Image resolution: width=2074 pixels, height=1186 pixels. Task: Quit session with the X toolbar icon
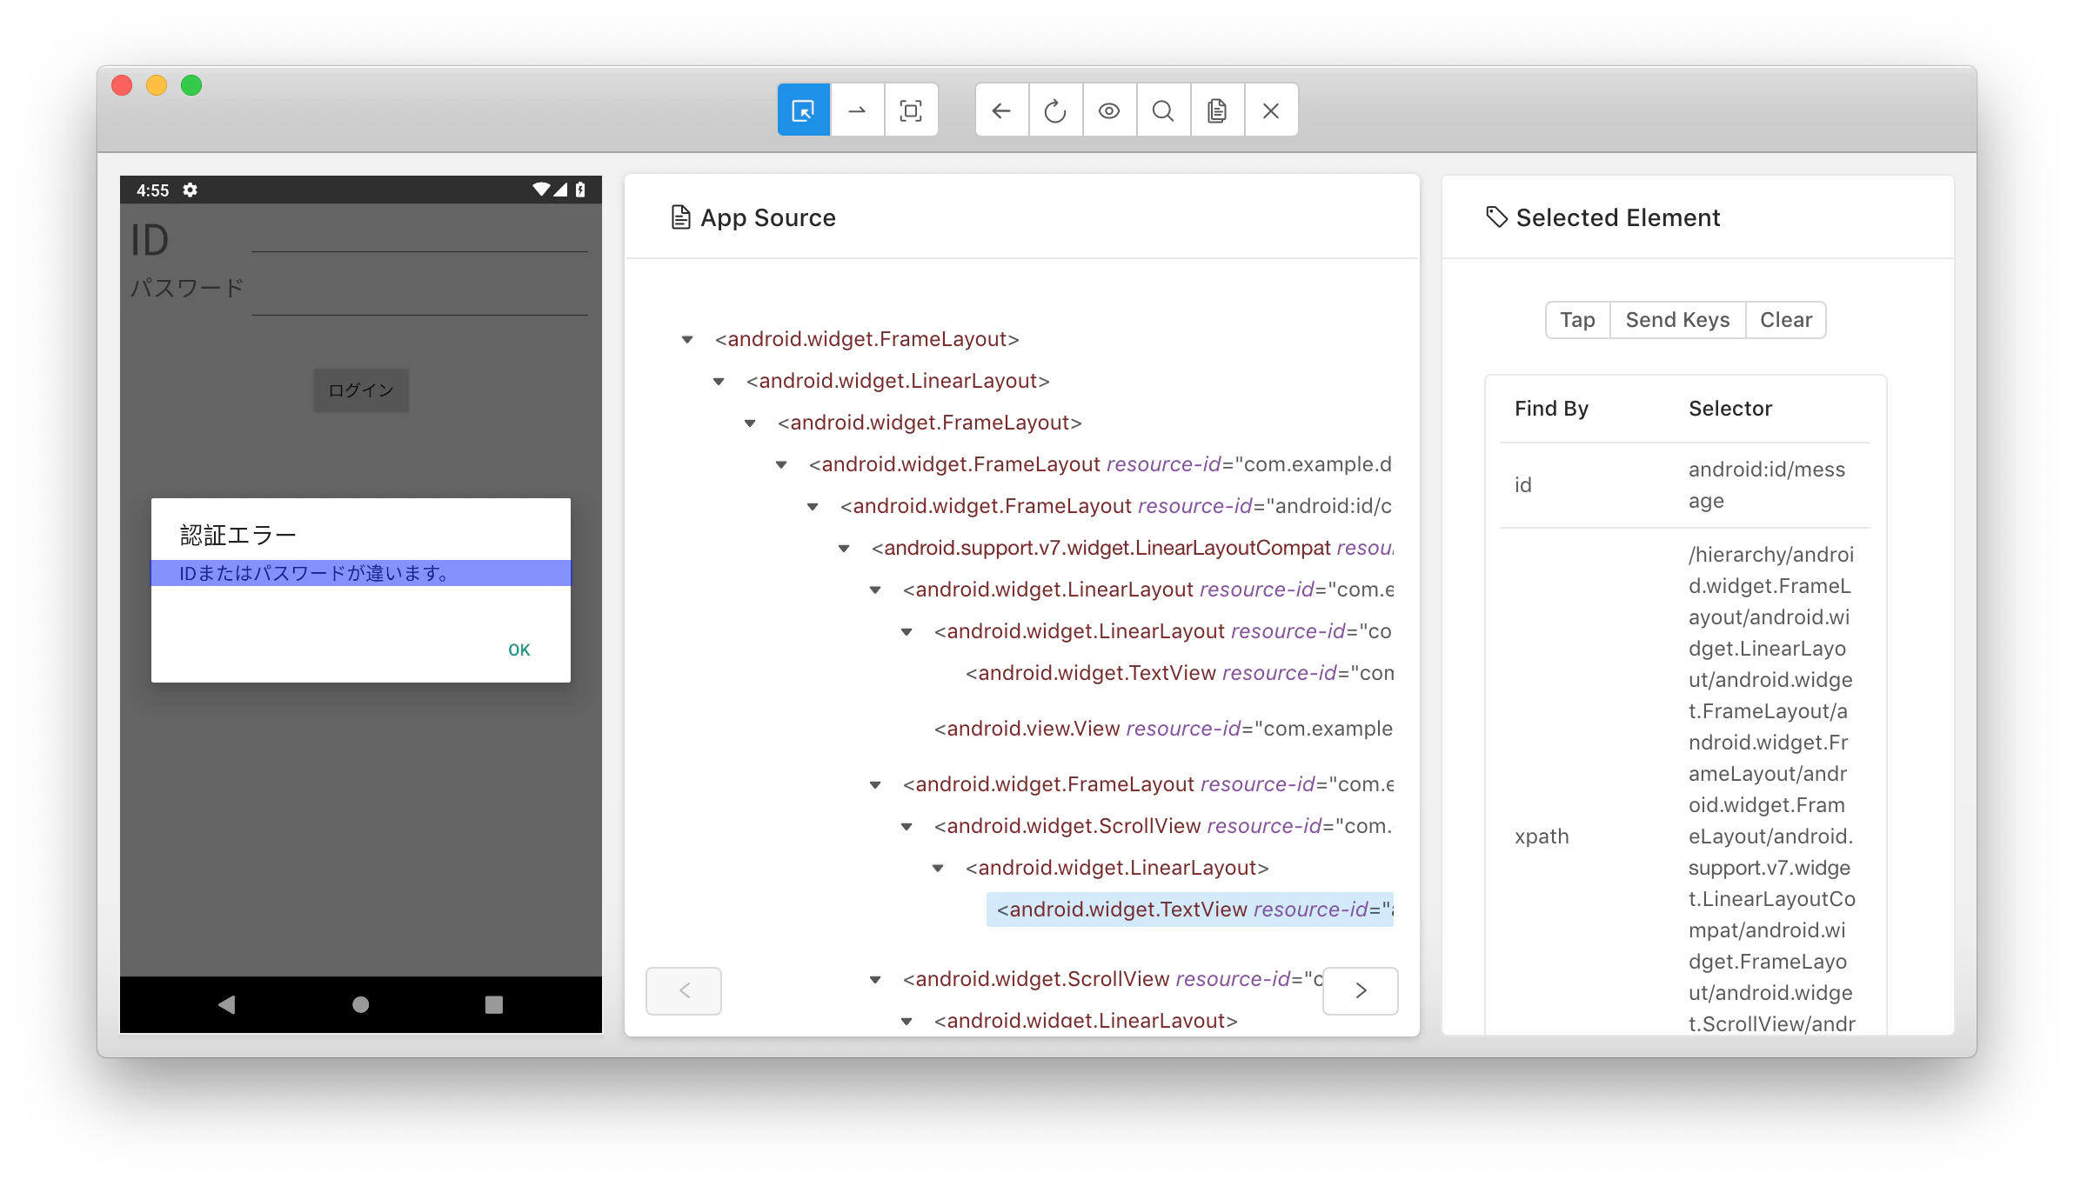coord(1271,110)
